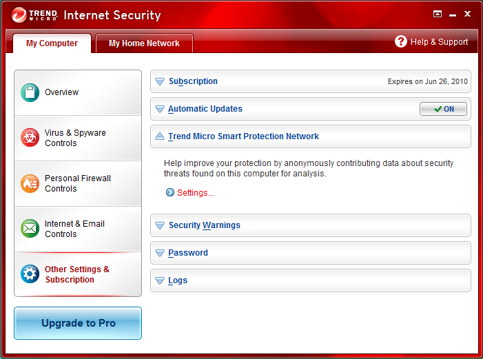
Task: Click the Trend Micro logo in the title bar
Action: coord(34,14)
